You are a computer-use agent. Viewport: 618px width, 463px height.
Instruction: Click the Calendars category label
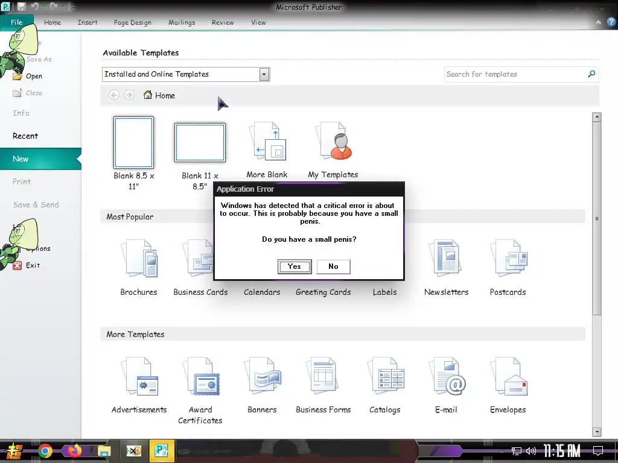262,292
